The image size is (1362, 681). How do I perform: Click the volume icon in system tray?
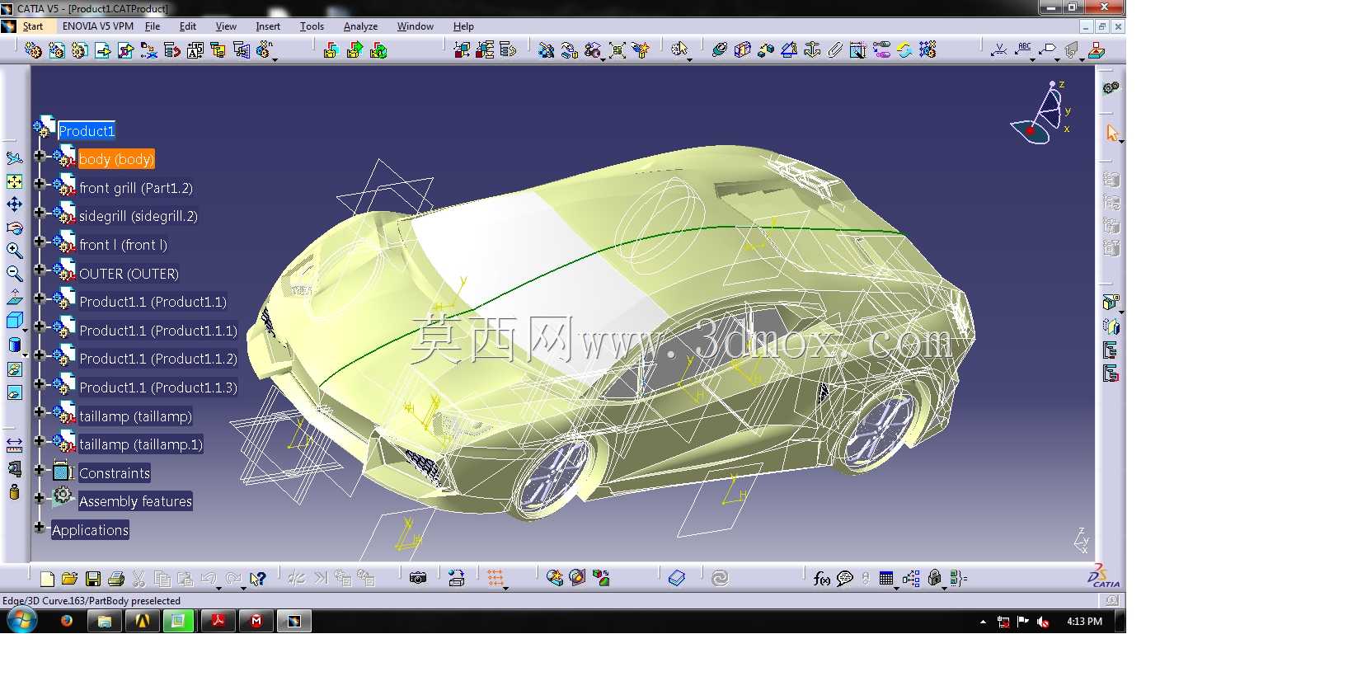1043,622
